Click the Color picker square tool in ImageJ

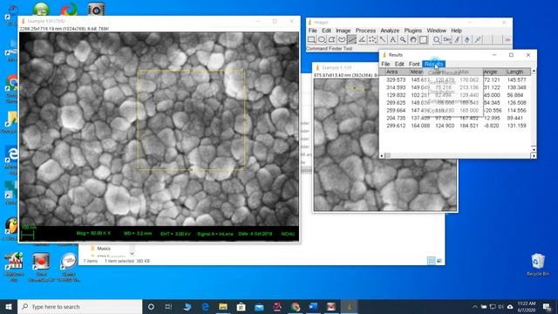click(x=423, y=39)
